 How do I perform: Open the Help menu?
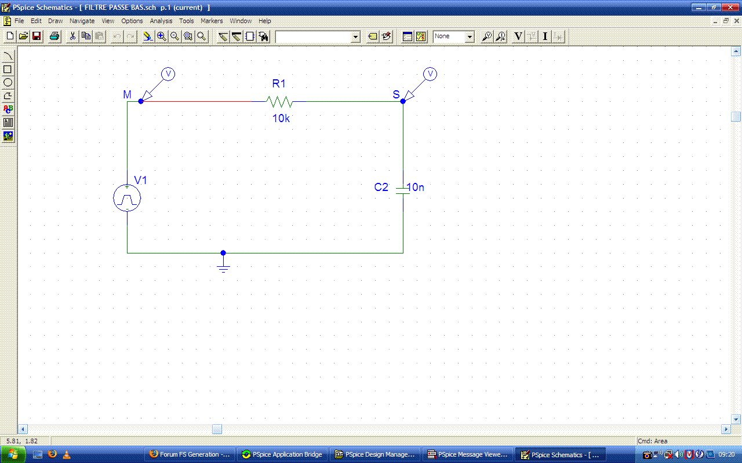265,21
